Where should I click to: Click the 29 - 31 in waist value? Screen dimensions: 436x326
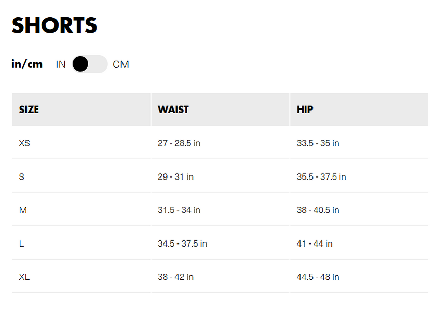(x=175, y=177)
